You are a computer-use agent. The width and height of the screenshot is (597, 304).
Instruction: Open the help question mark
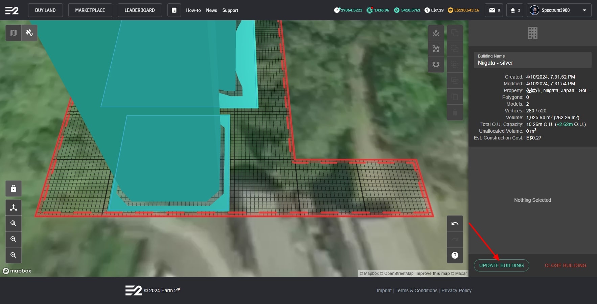click(x=455, y=255)
